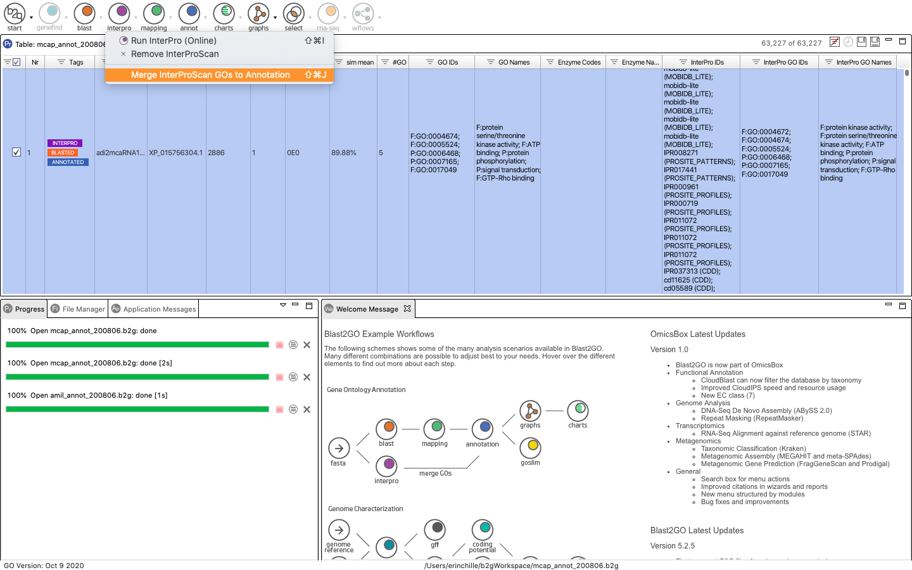
Task: Click the INTERPRO tag in row 1
Action: [65, 143]
